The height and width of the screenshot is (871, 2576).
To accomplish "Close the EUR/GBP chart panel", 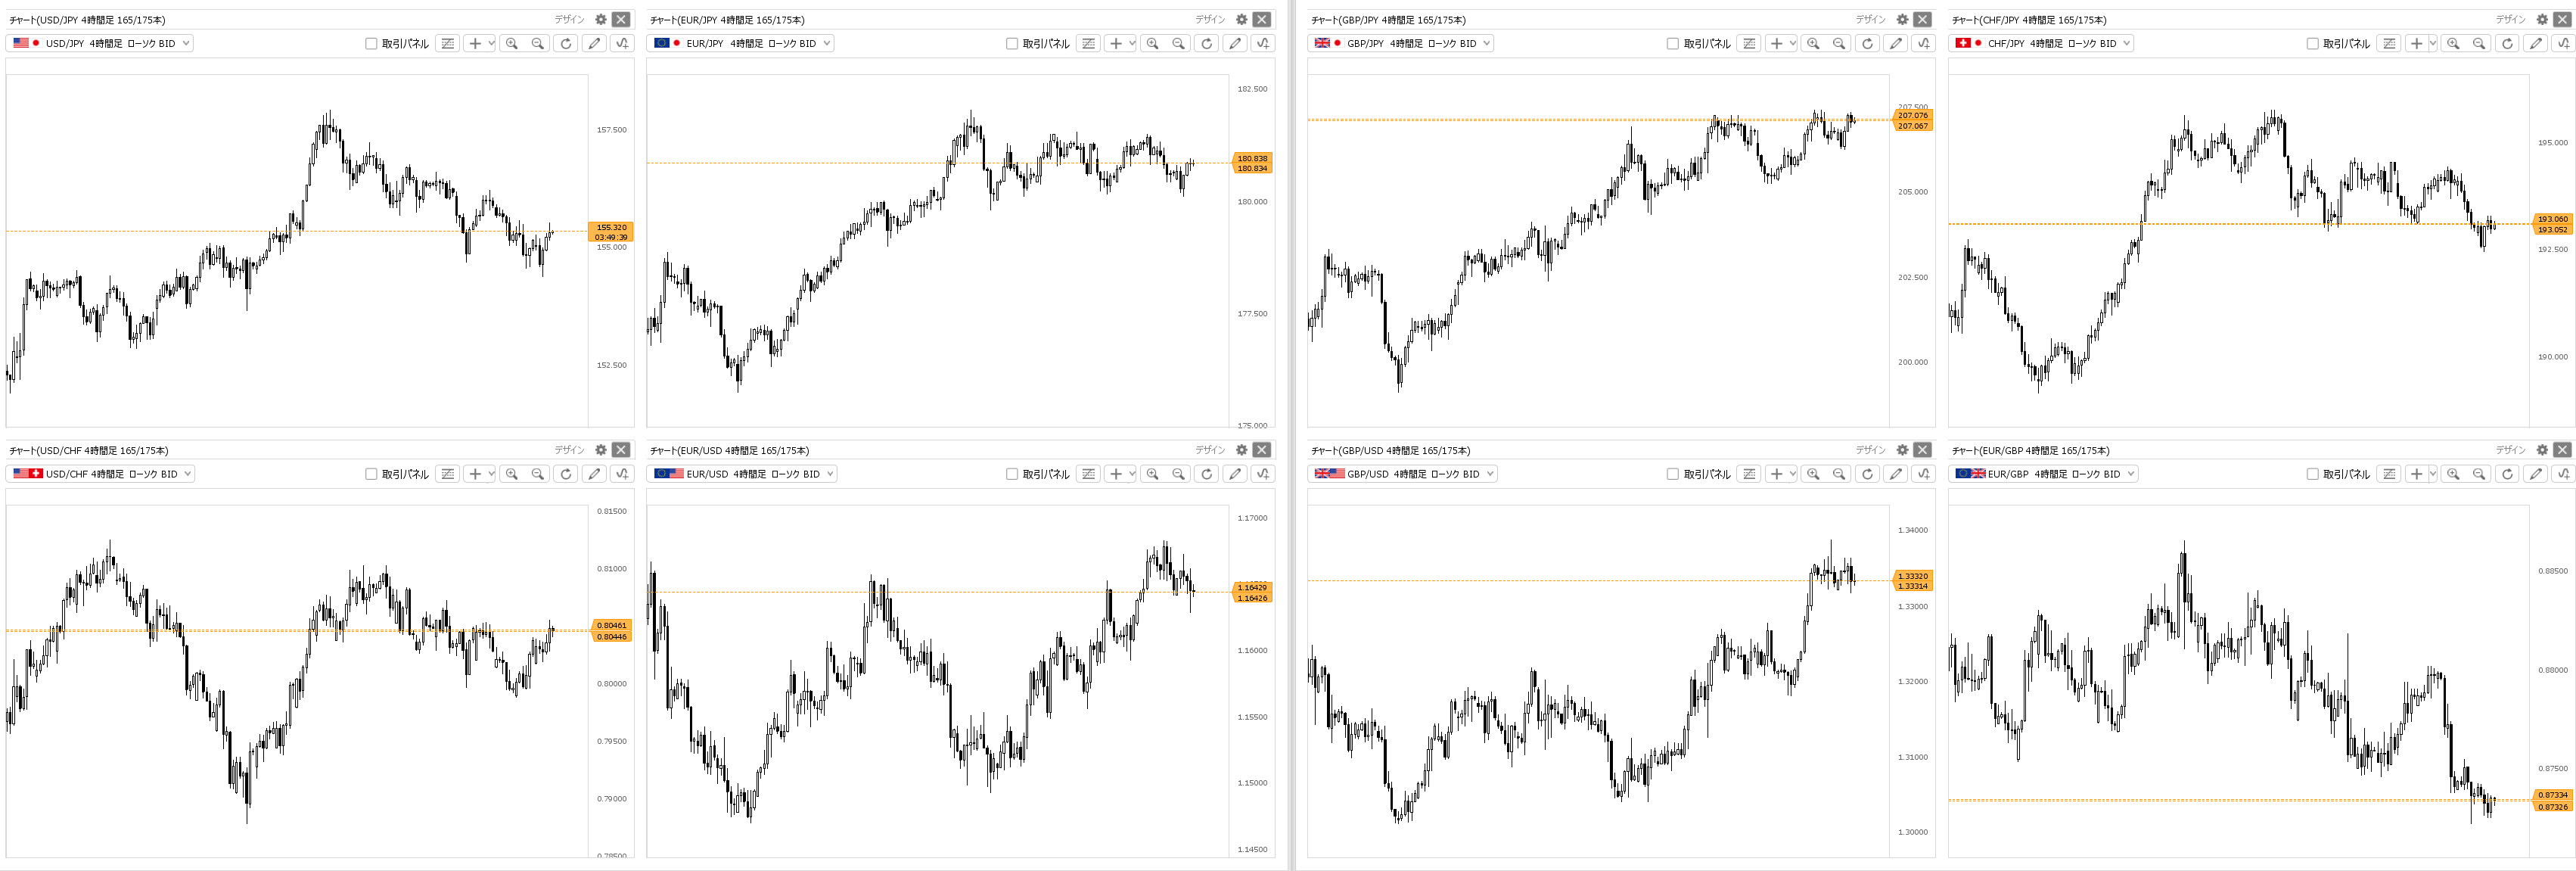I will click(2562, 450).
